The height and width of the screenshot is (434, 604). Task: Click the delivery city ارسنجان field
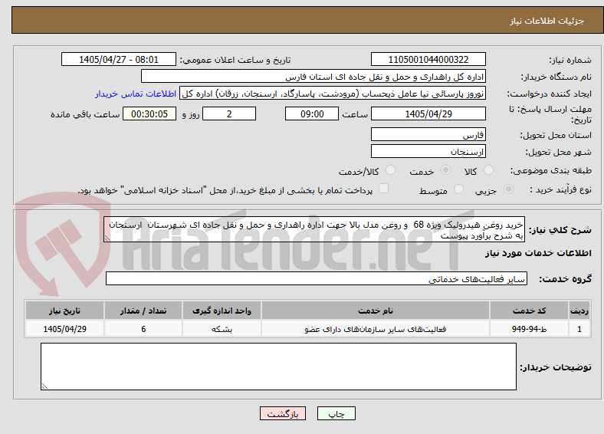tap(428, 151)
